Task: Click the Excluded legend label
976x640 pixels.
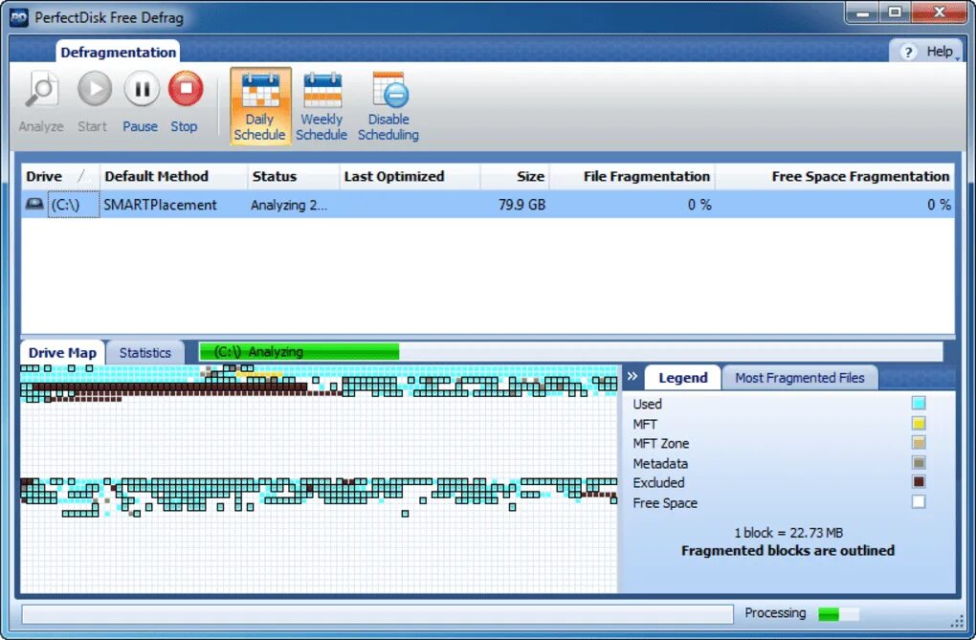Action: click(658, 483)
